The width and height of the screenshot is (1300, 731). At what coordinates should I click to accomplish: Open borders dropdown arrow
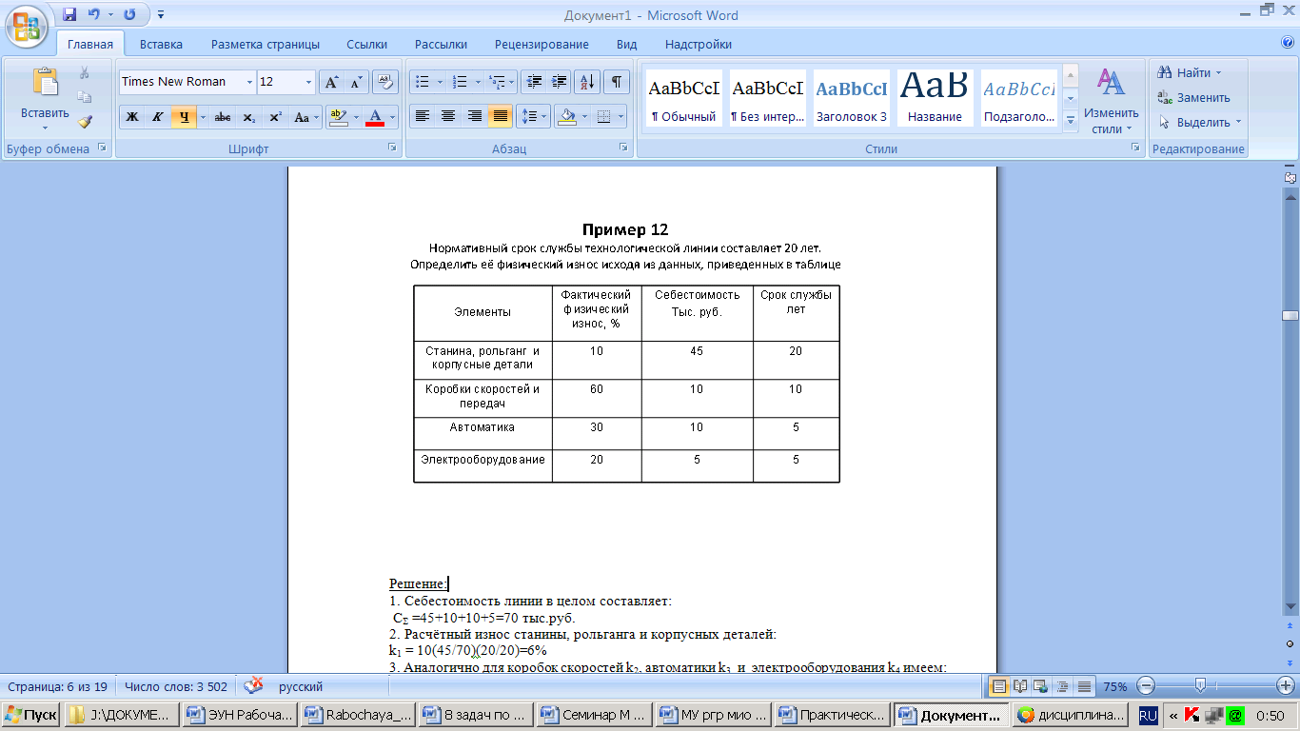click(x=621, y=117)
